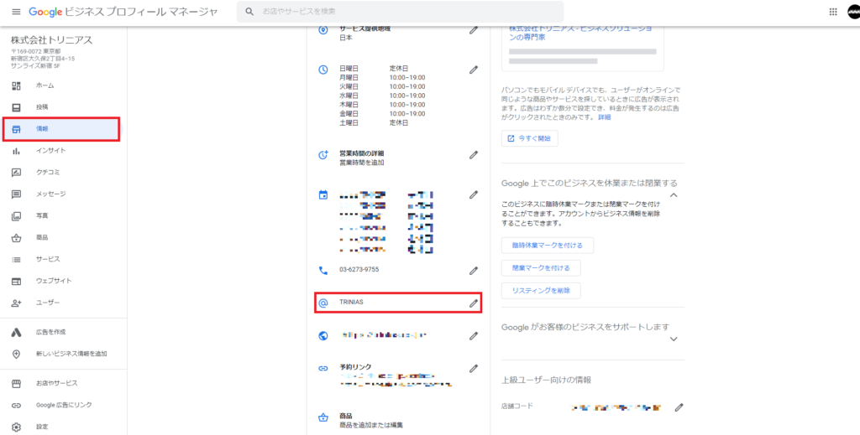Open the 株式会社トリニアス ad preview link
This screenshot has width=860, height=435.
coord(581,33)
